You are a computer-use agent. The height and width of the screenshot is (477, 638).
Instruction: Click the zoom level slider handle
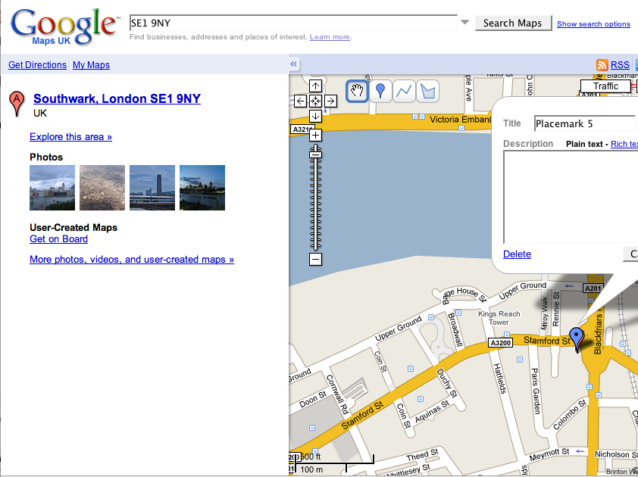[316, 154]
